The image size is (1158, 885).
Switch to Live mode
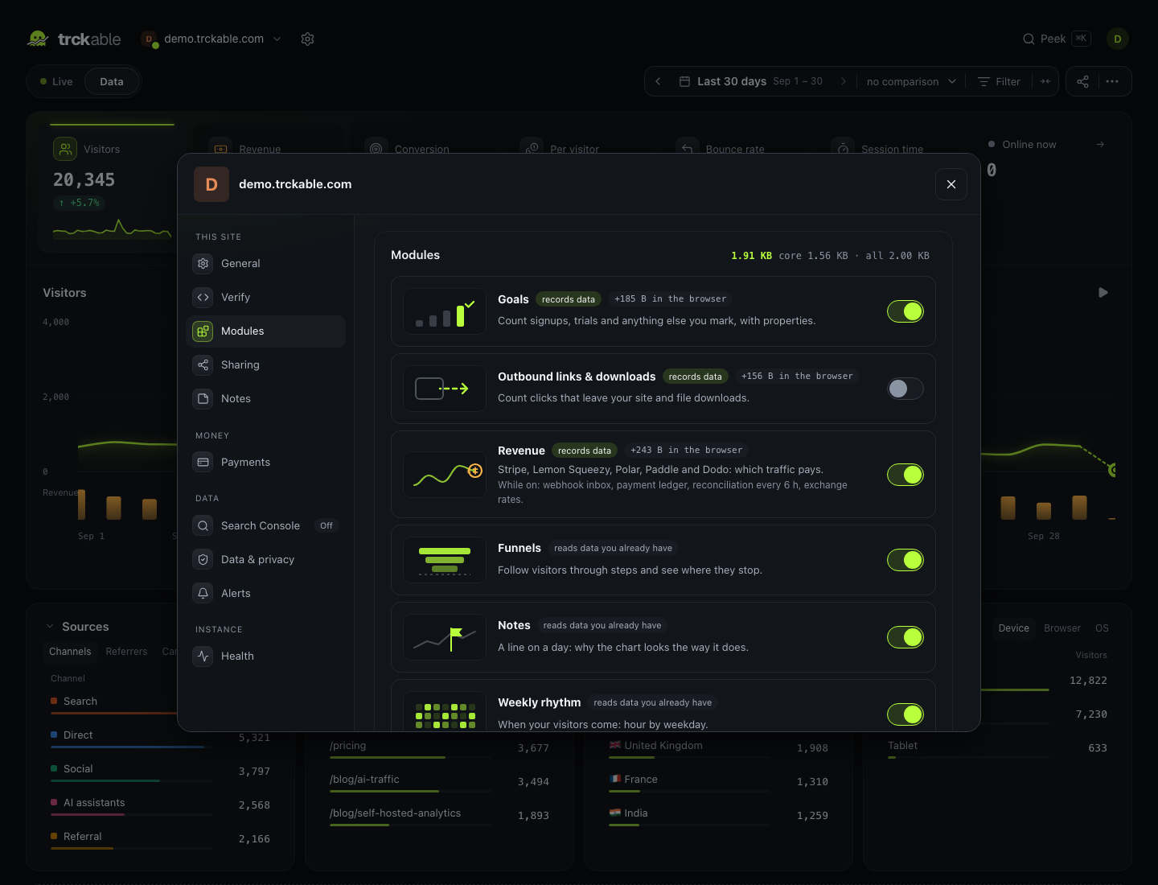[56, 81]
